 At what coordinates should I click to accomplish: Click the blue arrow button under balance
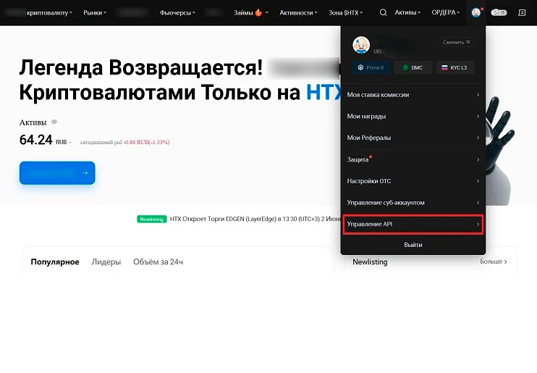57,173
